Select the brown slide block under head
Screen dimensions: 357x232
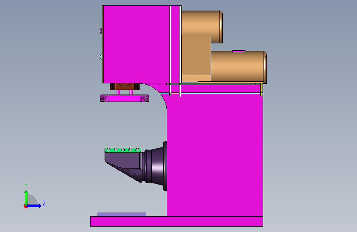(x=125, y=87)
